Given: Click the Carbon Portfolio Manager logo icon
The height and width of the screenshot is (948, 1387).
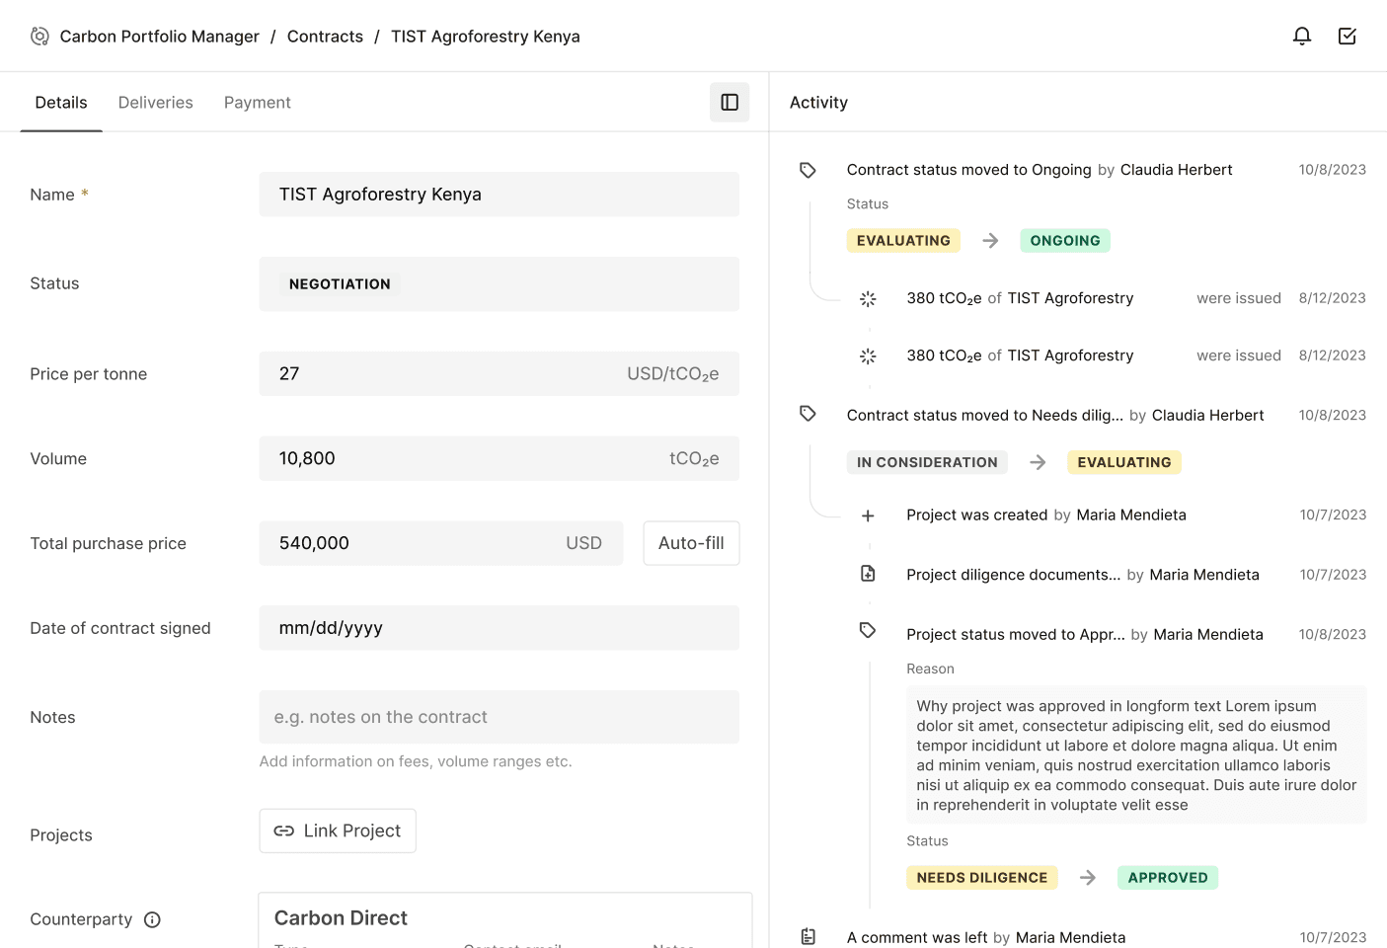Looking at the screenshot, I should pyautogui.click(x=39, y=37).
